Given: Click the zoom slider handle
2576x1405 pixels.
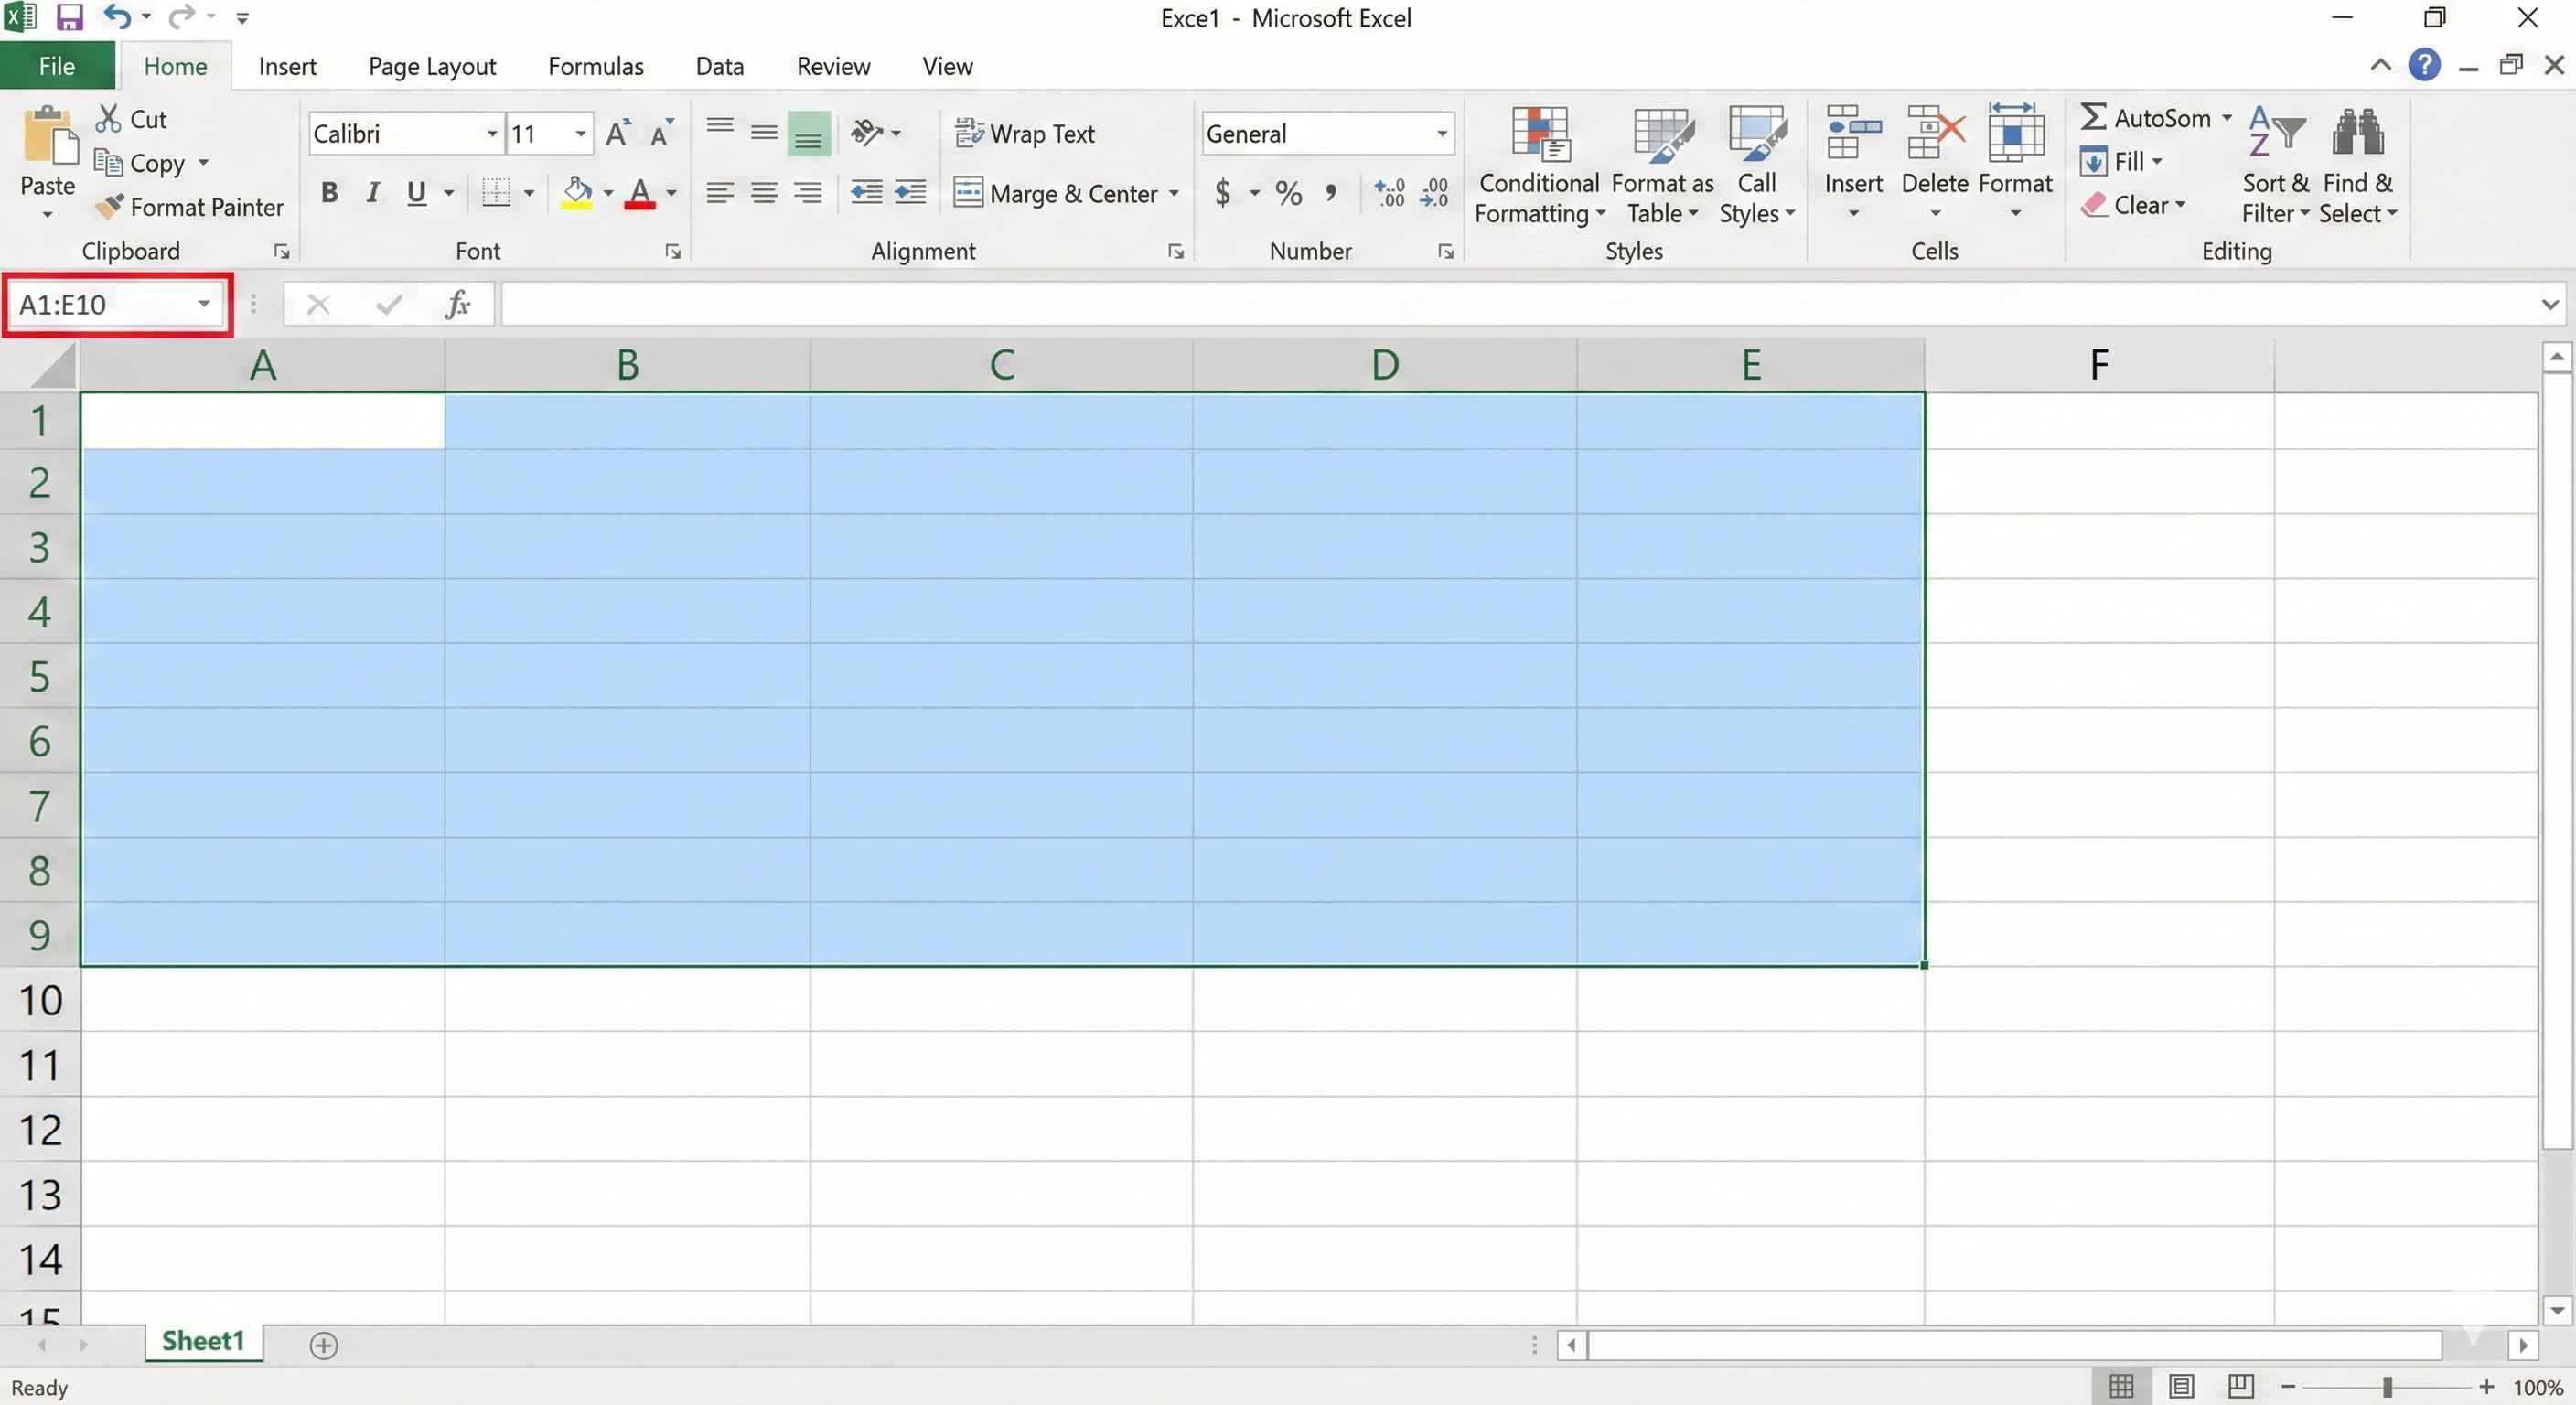Looking at the screenshot, I should coord(2387,1386).
